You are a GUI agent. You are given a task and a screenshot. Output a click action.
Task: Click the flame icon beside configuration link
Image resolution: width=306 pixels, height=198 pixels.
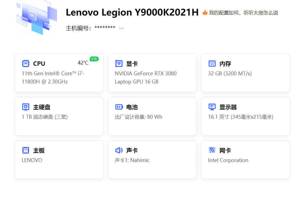coord(205,13)
